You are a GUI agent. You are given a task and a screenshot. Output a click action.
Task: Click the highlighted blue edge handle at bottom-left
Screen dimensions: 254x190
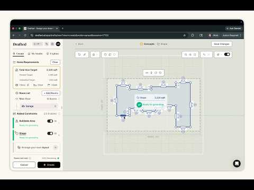[123, 116]
